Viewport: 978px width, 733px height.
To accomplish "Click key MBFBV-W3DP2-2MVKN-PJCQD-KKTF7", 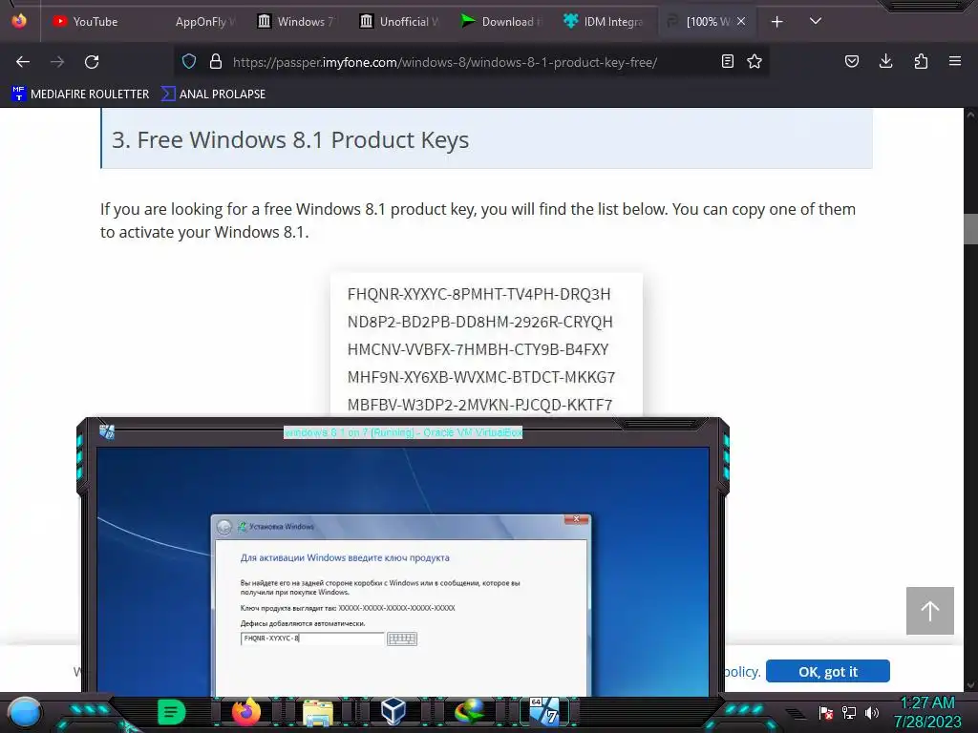I will (x=479, y=405).
